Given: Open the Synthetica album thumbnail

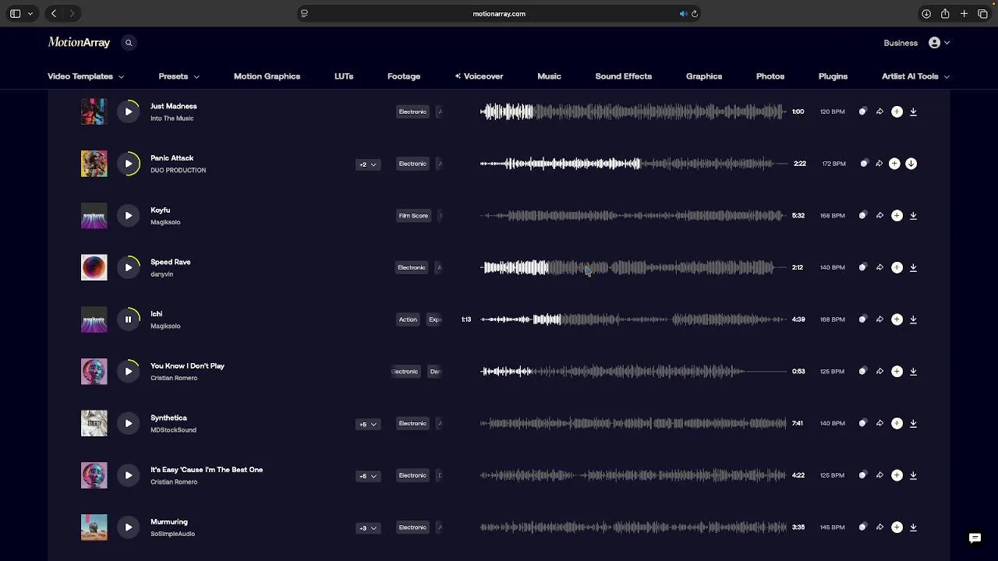Looking at the screenshot, I should [94, 423].
